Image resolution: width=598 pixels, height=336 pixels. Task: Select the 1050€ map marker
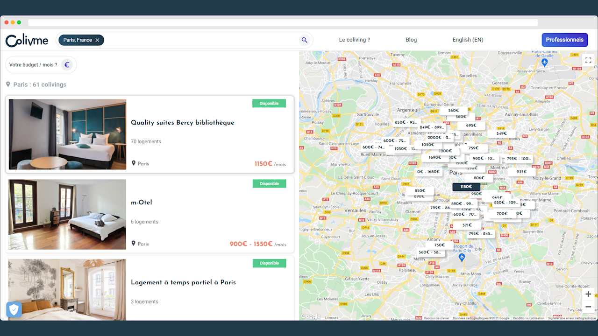428,145
